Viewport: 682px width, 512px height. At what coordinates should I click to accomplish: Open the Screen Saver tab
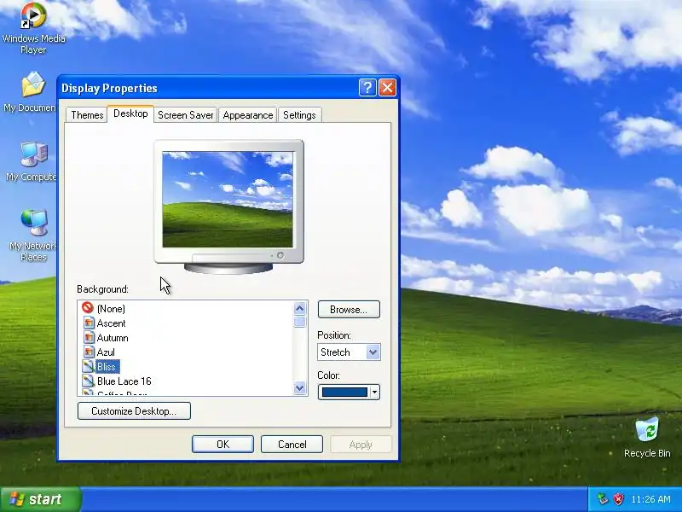[x=186, y=115]
